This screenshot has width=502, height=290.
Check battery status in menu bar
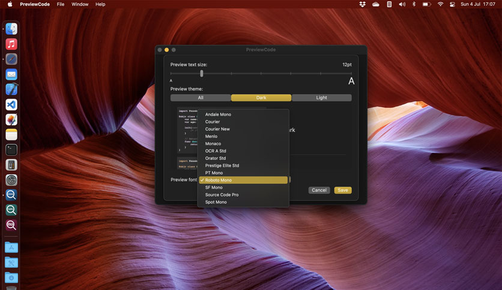click(426, 4)
